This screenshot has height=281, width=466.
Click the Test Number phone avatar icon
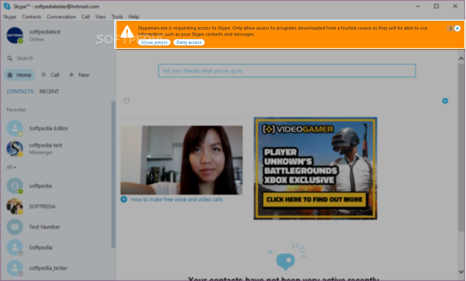tap(15, 227)
